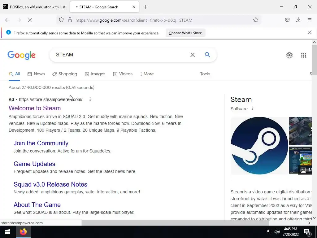Open the volume control in tray
The width and height of the screenshot is (317, 238).
277,232
